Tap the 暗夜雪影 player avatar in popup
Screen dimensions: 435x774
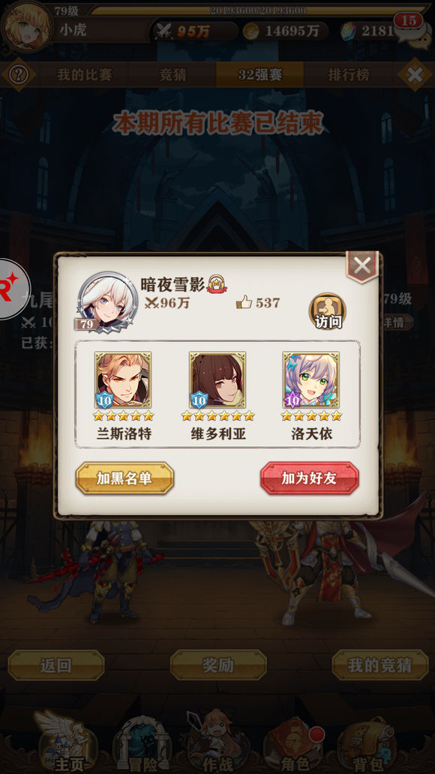tap(106, 301)
